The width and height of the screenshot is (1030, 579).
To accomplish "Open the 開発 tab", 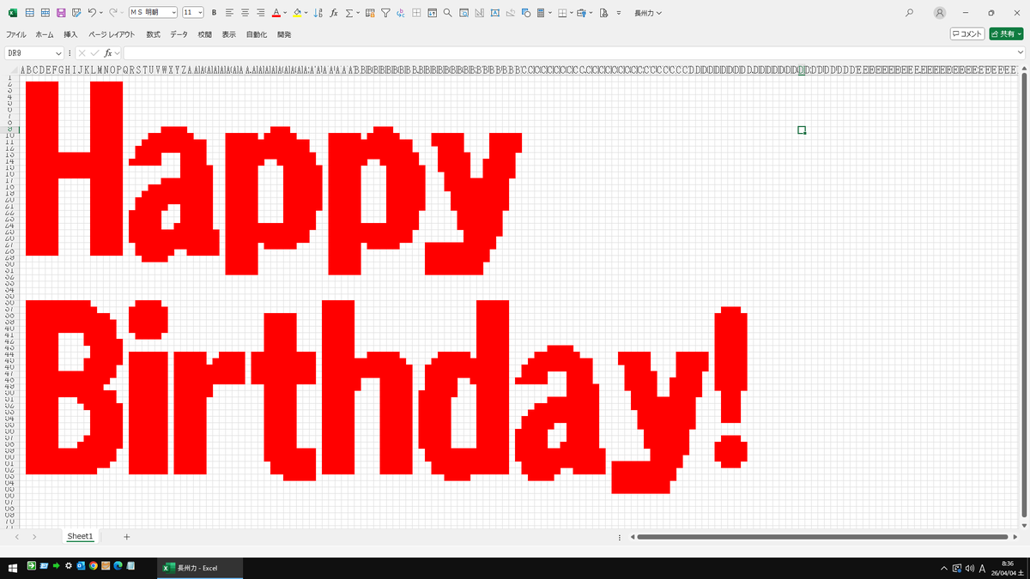I will [x=284, y=34].
